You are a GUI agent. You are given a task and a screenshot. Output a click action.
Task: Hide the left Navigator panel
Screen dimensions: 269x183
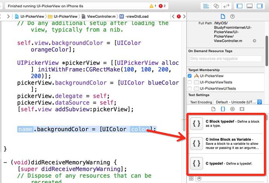[x=240, y=6]
